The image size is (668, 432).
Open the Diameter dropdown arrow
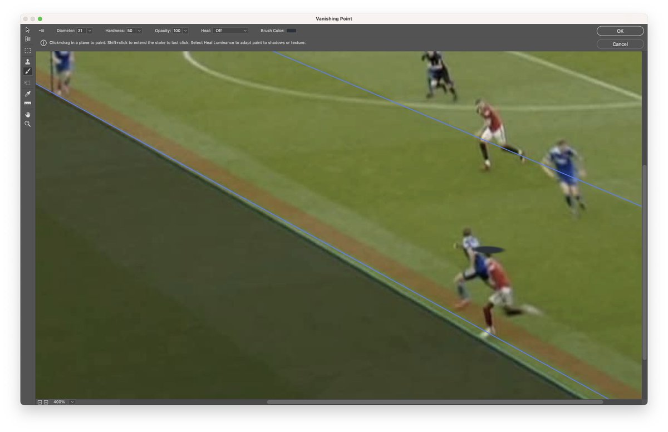[x=90, y=31]
